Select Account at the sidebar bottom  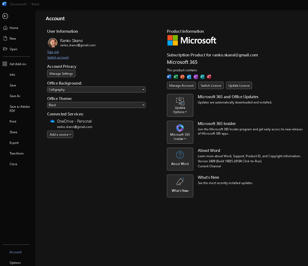tap(15, 252)
